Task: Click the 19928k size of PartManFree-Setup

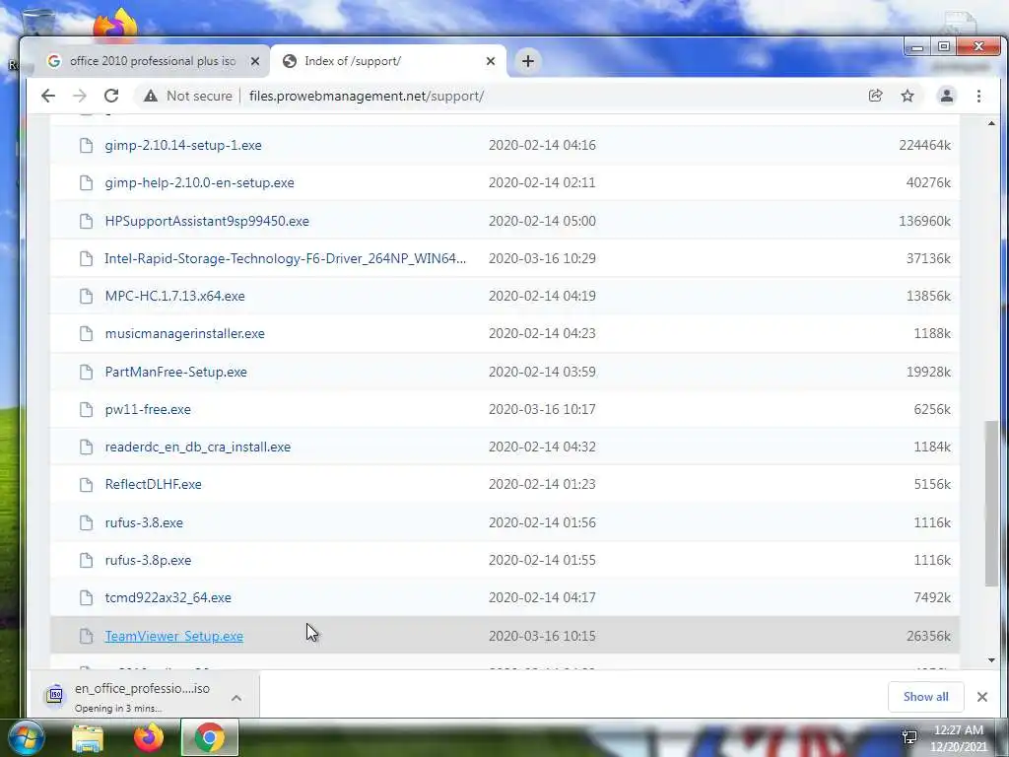Action: pyautogui.click(x=928, y=372)
